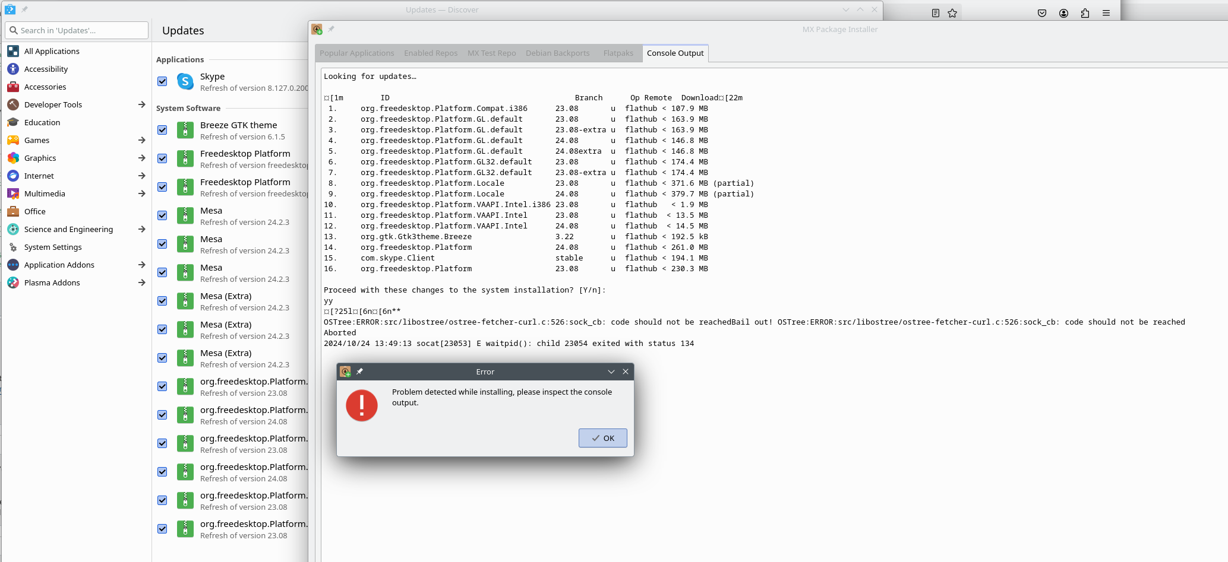The height and width of the screenshot is (562, 1228).
Task: Click the Accessibility category icon
Action: point(13,69)
